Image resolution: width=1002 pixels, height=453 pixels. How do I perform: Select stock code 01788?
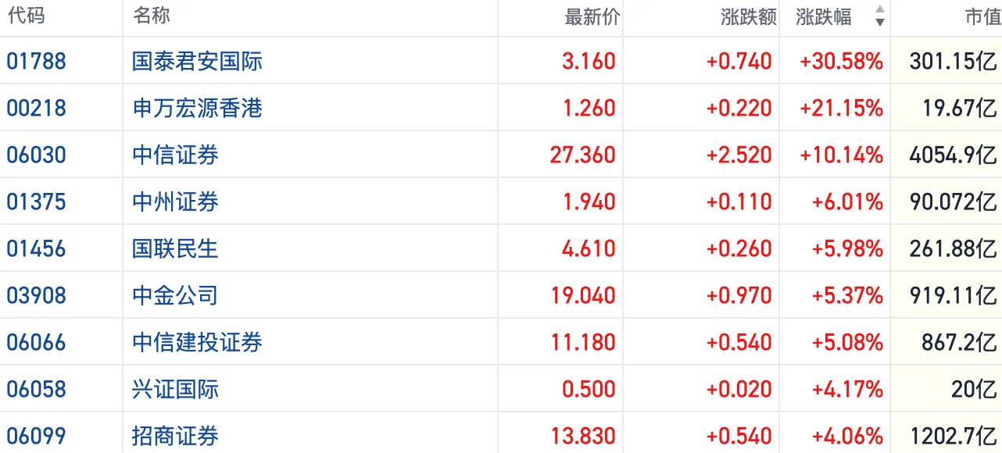(36, 61)
